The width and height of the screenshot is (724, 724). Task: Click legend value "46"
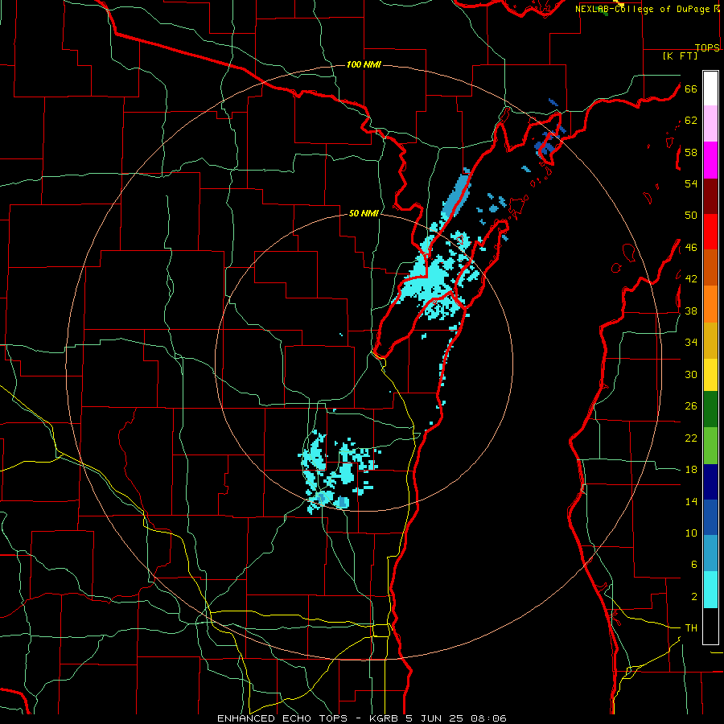tap(691, 248)
